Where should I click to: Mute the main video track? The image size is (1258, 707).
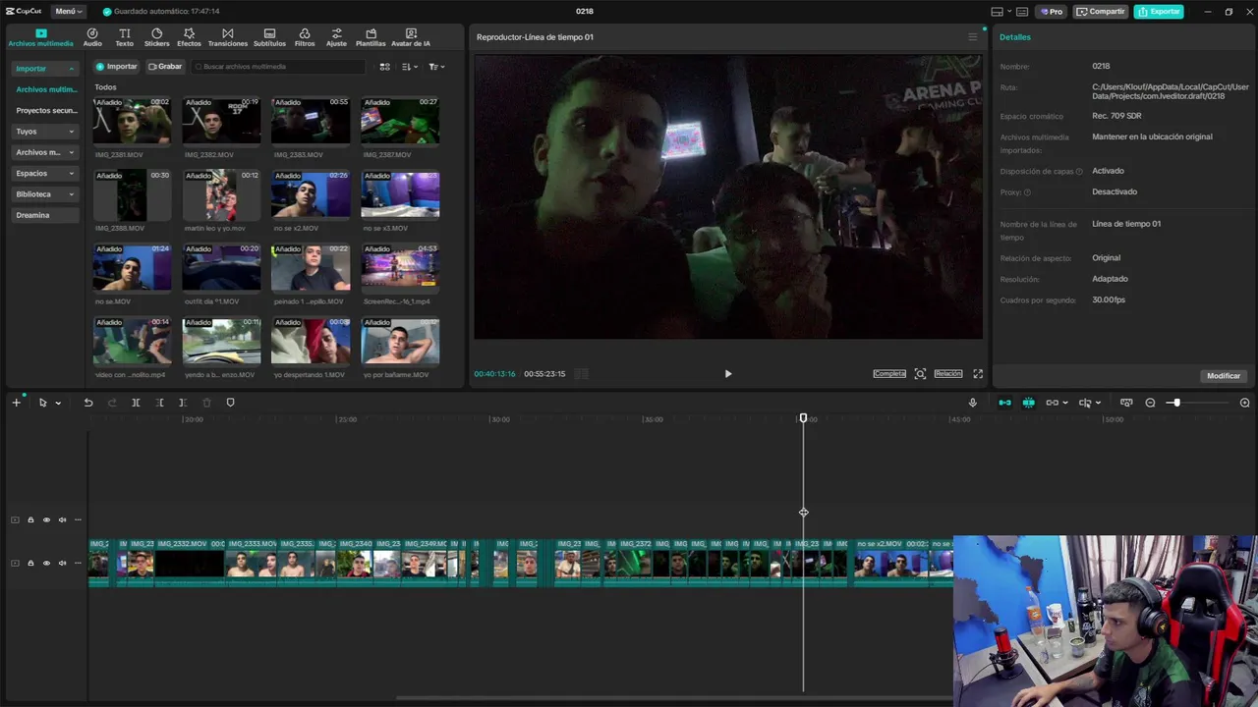click(62, 564)
